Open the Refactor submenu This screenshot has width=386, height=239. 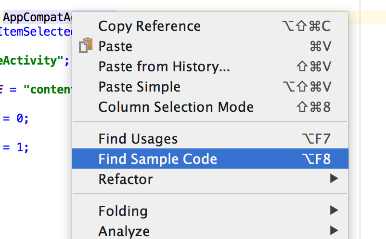point(210,179)
